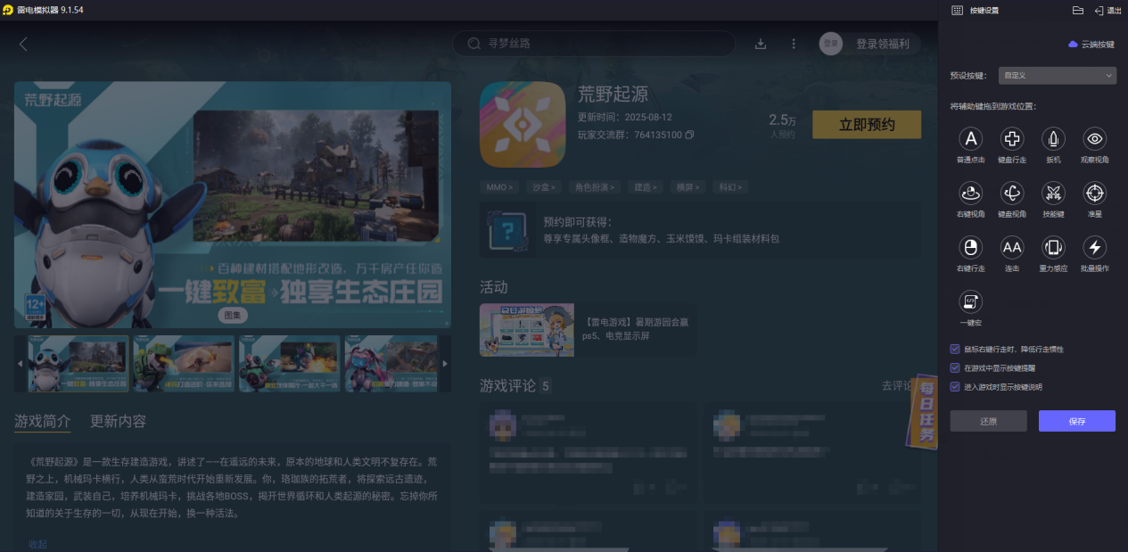The image size is (1128, 552).
Task: Copy the player group number 764135100
Action: coord(689,135)
